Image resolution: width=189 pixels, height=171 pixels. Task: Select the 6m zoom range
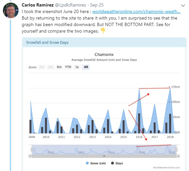59,67
